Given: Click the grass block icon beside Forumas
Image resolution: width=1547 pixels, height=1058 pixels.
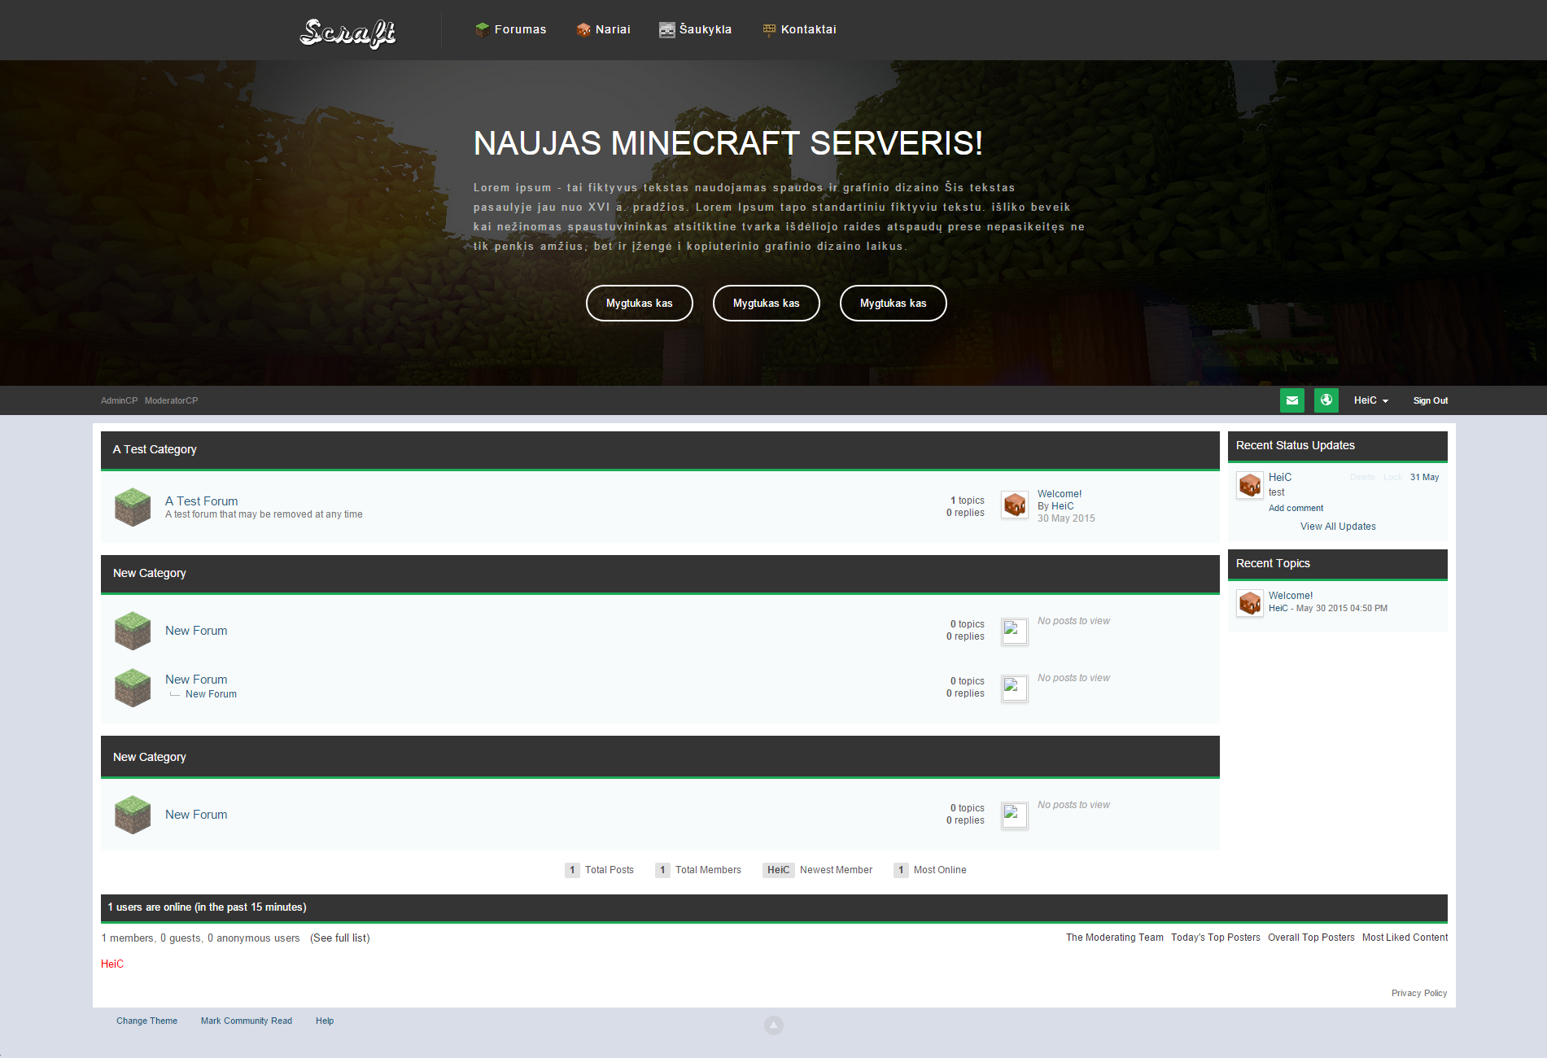Looking at the screenshot, I should point(482,30).
